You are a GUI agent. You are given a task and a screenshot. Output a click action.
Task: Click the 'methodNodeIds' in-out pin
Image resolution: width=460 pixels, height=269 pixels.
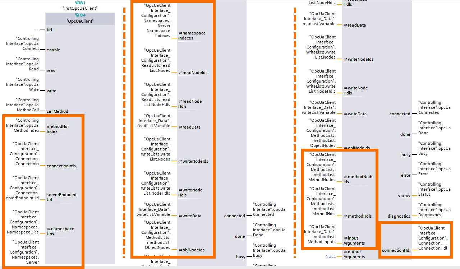click(359, 179)
